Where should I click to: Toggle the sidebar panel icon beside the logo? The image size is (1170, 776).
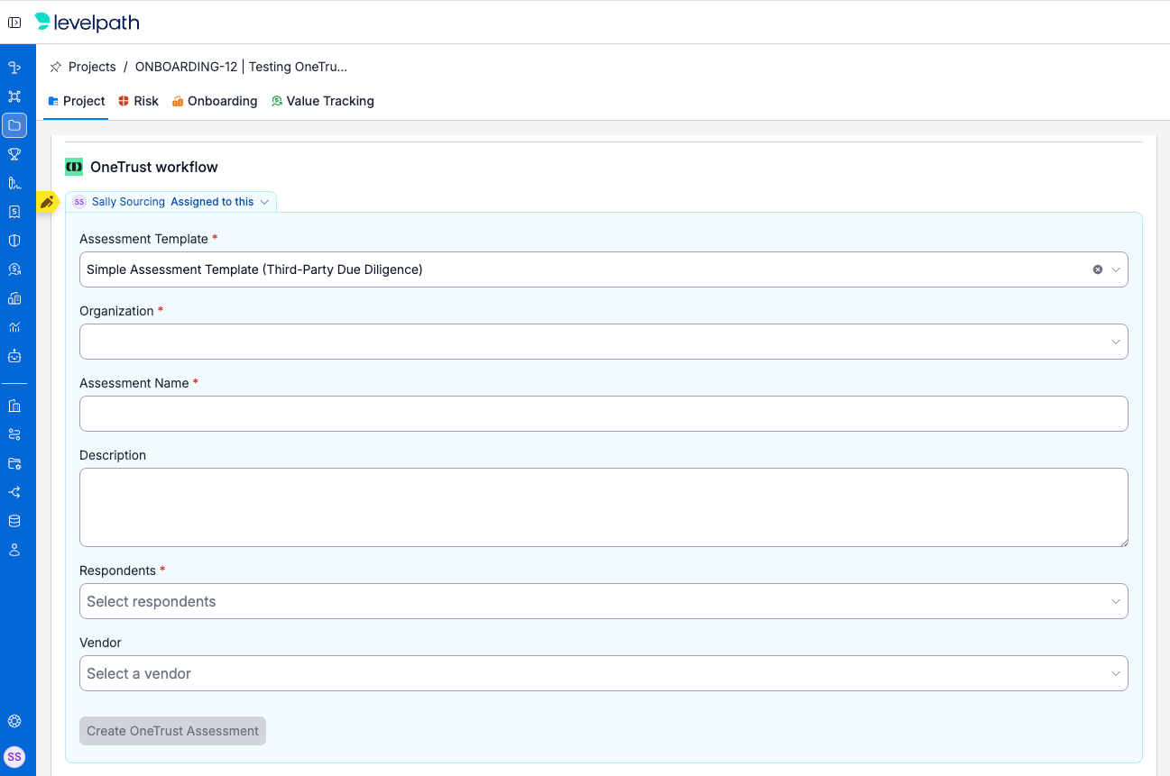[x=14, y=23]
